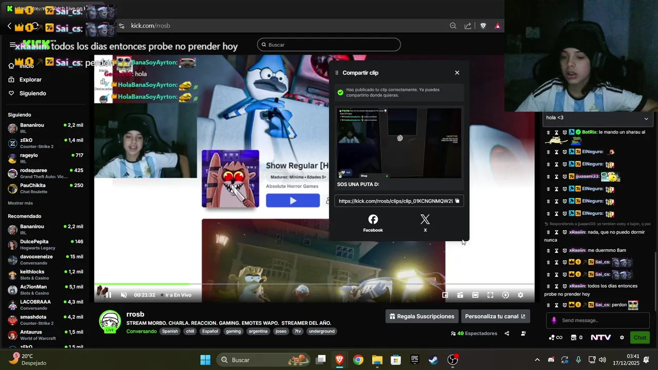Screen dimensions: 658x370
Task: Expand followed channels with Mostrar más
Action: pyautogui.click(x=20, y=203)
